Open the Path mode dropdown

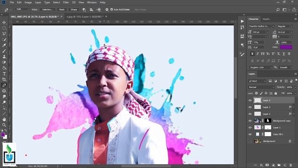point(22,9)
